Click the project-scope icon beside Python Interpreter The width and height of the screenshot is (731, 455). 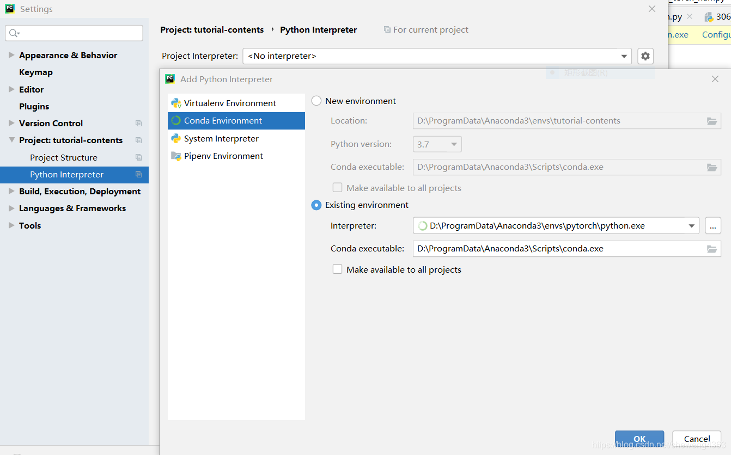pyautogui.click(x=138, y=175)
